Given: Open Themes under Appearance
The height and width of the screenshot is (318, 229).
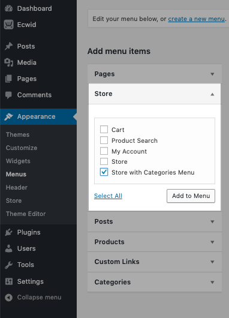Looking at the screenshot, I should click(x=17, y=134).
